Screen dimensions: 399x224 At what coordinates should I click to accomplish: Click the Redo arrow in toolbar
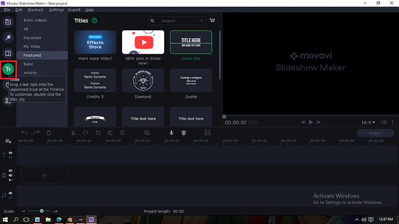point(36,132)
